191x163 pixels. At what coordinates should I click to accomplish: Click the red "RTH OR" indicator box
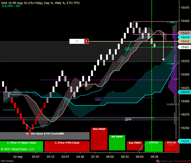click(171, 146)
